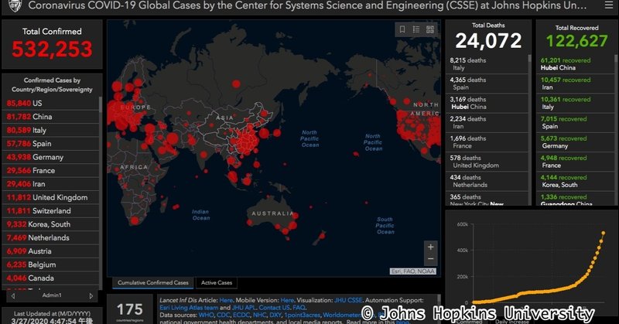
Task: Click the 8,215 deaths Italy entry
Action: coord(487,64)
